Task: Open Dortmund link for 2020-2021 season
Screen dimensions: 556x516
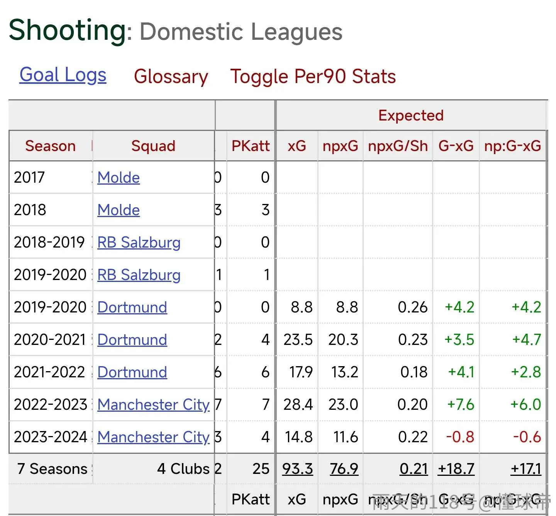Action: 132,340
